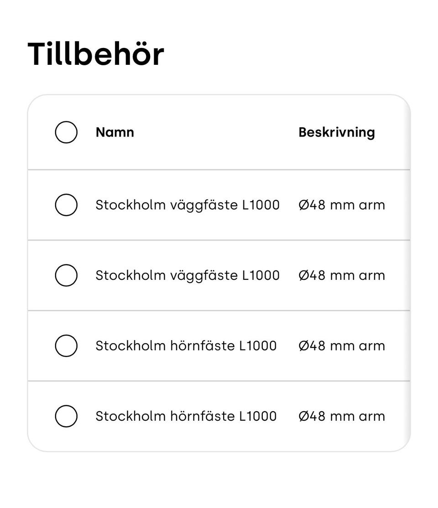Screen dimensions: 438x508
Task: Open the first Stockholm hörnfäste L1000 name
Action: pyautogui.click(x=186, y=346)
